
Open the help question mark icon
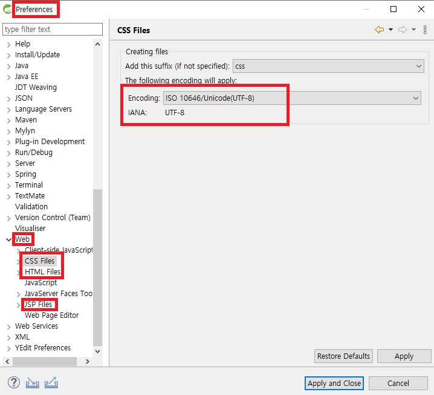(x=13, y=382)
